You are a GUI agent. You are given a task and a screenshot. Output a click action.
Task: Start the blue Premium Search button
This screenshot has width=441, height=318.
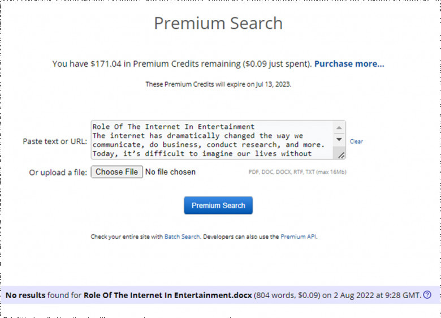(218, 205)
